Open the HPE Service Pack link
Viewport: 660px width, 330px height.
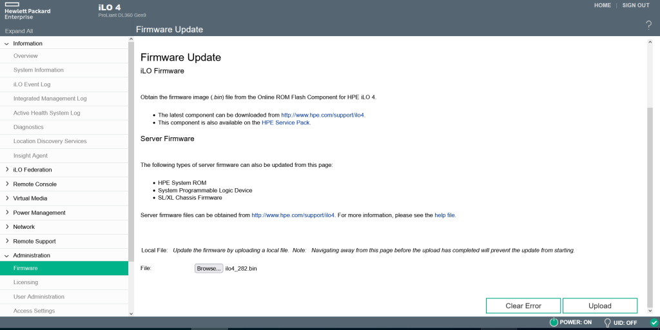point(286,122)
